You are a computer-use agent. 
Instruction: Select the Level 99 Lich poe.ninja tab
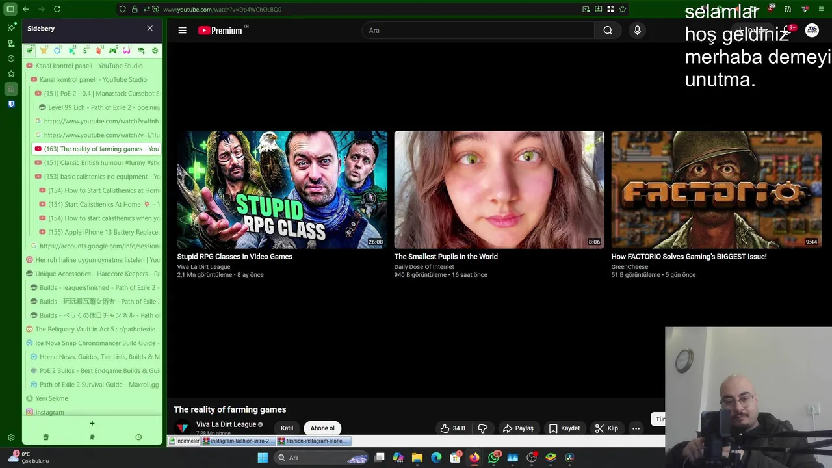pos(99,107)
